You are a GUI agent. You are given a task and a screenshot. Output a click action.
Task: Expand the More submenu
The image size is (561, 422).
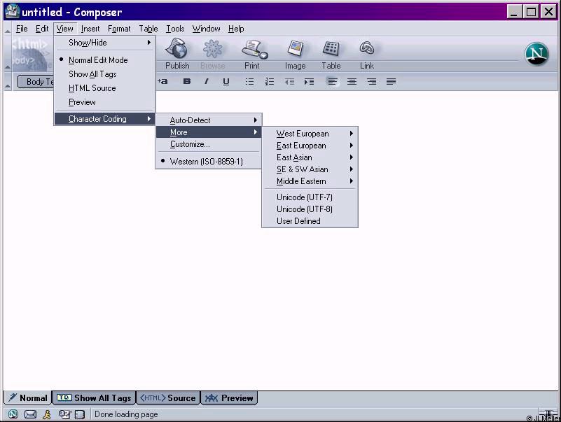[x=209, y=132]
